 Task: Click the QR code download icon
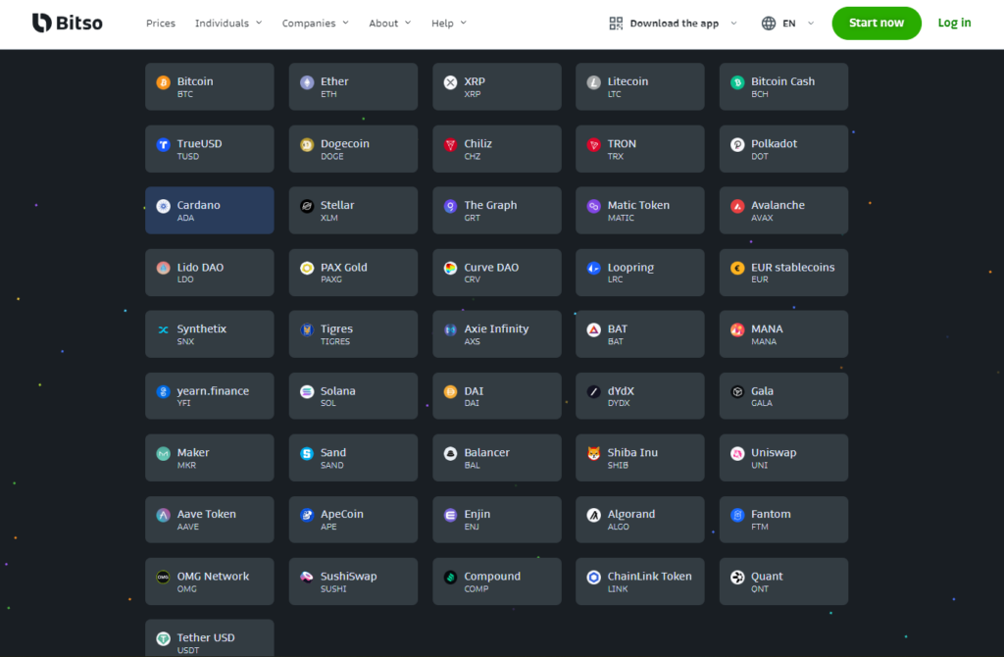pyautogui.click(x=616, y=24)
